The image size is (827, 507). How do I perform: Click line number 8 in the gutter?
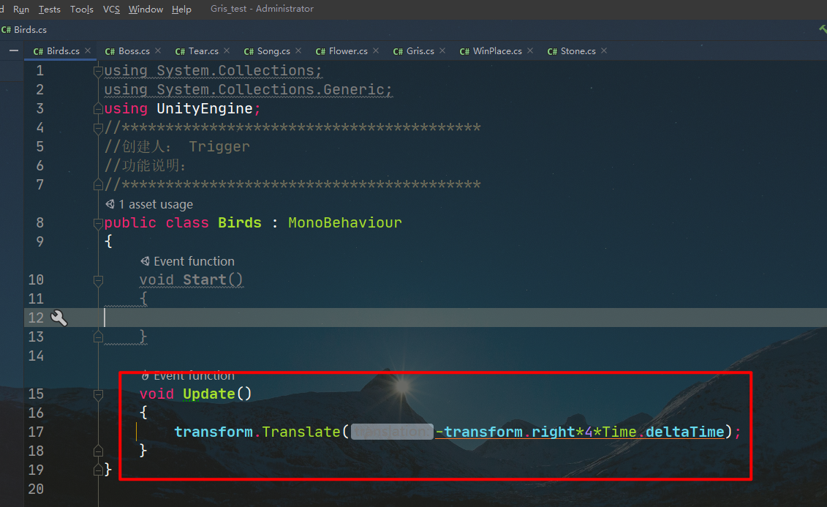[x=39, y=222]
